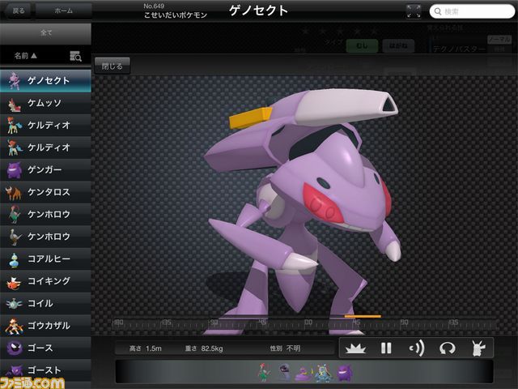Viewport: 518px width, 389px height.
Task: Choose ケンタロス in the sidebar list
Action: (x=45, y=192)
